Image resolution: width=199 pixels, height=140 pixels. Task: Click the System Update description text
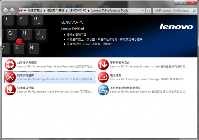pos(149,66)
